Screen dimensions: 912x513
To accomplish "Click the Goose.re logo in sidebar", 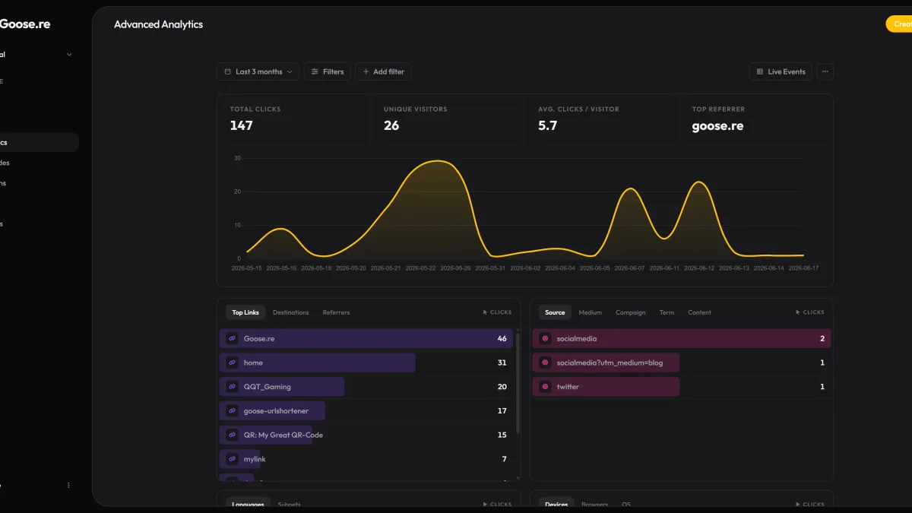I will click(x=24, y=24).
